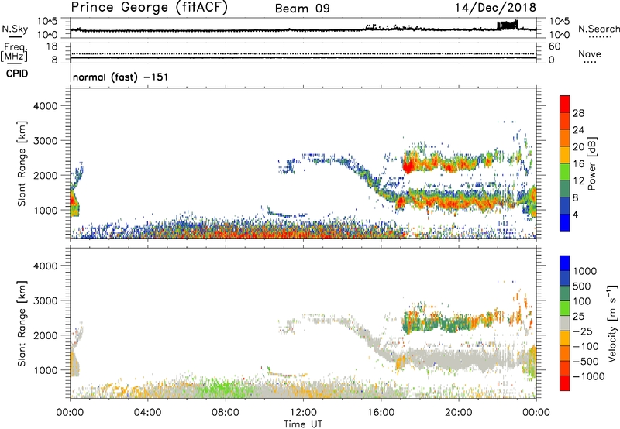Click the '08:00' time axis tick
The image size is (620, 429).
pyautogui.click(x=226, y=412)
